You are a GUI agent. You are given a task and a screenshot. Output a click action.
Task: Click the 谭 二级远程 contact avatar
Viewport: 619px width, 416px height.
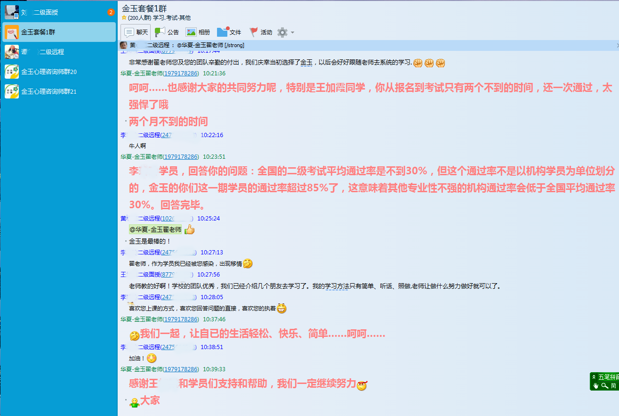[x=11, y=52]
